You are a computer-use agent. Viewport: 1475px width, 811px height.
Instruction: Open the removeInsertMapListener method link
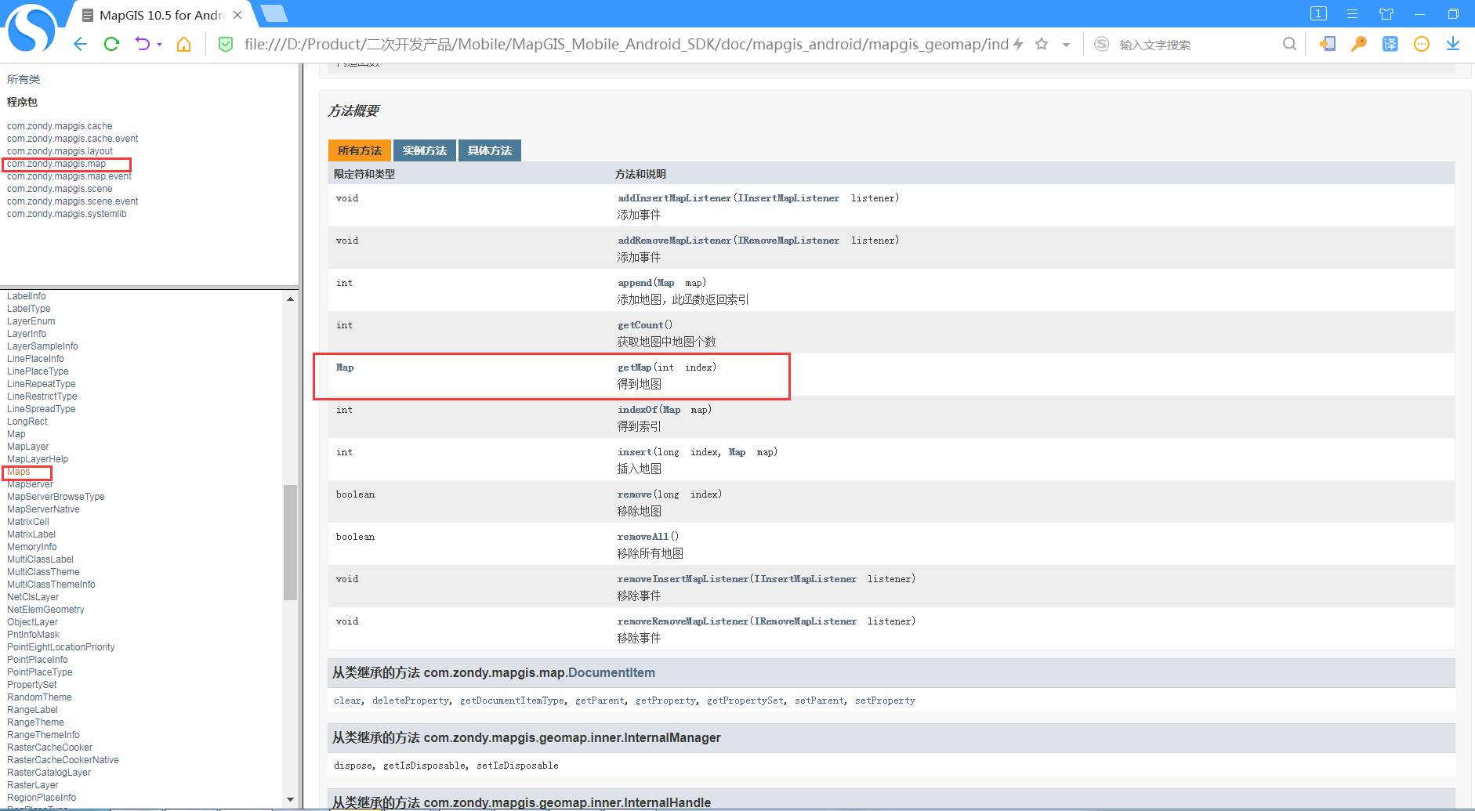click(x=683, y=579)
